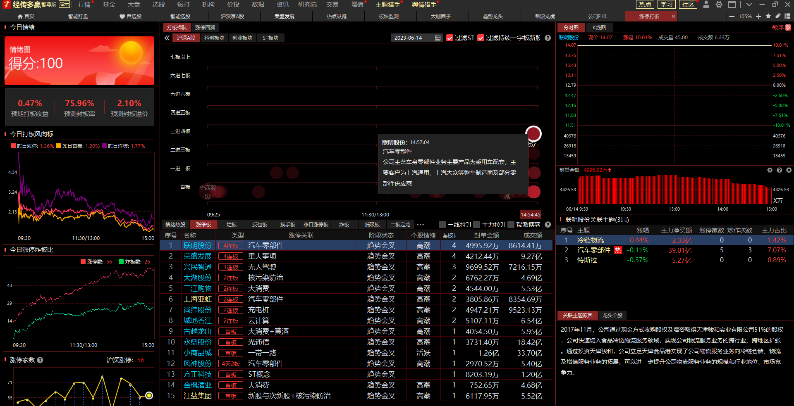Toggle 过滤持续一字板新股 checkbox

tap(481, 38)
